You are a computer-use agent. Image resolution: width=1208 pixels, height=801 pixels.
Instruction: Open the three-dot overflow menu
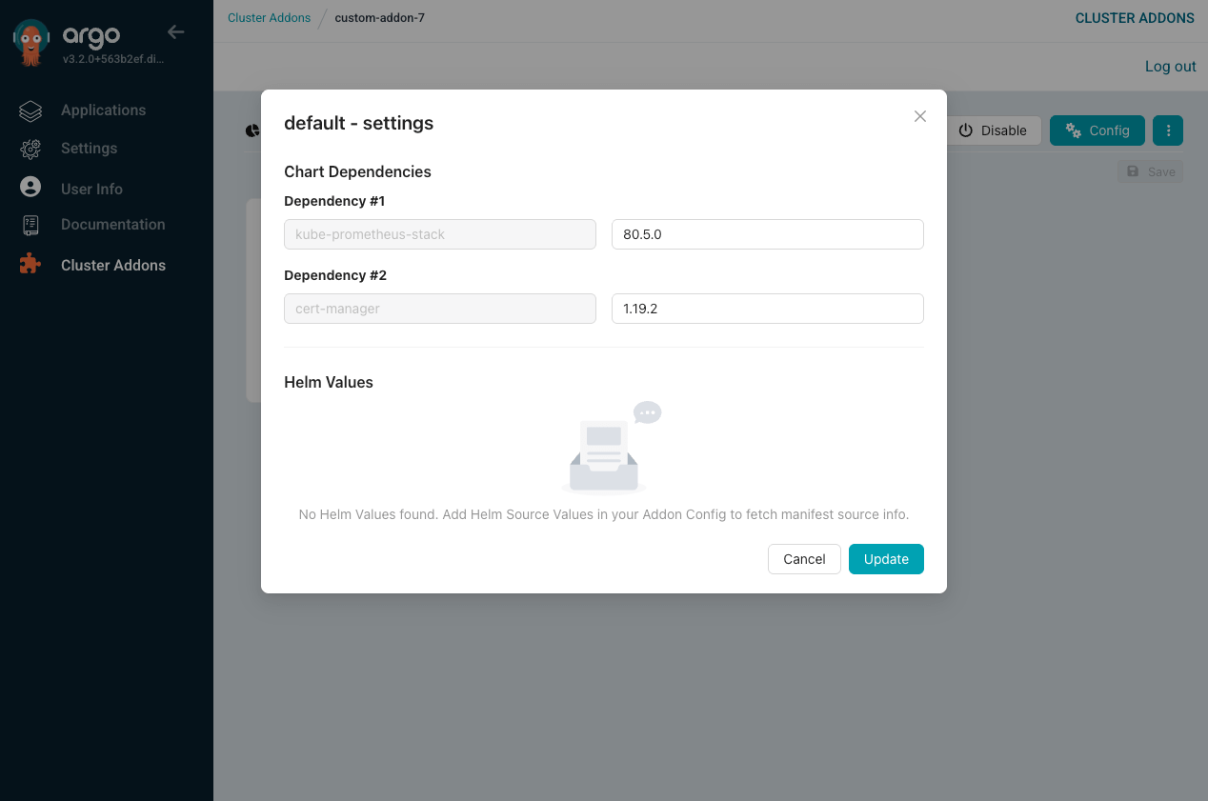1167,130
